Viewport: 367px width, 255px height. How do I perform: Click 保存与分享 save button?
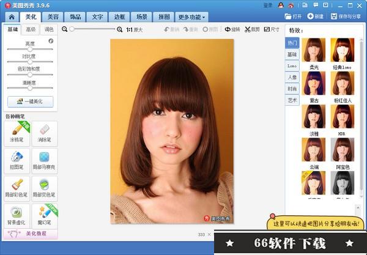pos(346,17)
